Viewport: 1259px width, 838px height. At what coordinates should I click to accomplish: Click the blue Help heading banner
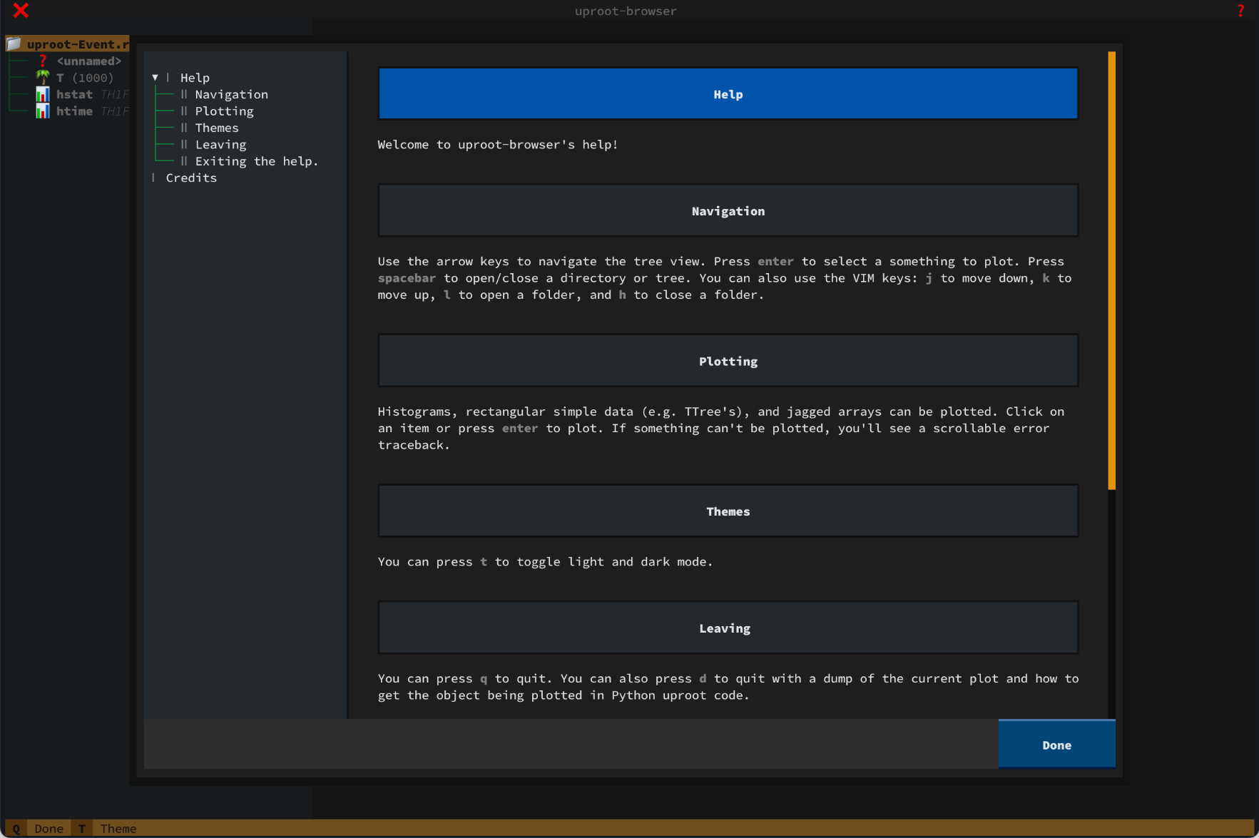(728, 94)
